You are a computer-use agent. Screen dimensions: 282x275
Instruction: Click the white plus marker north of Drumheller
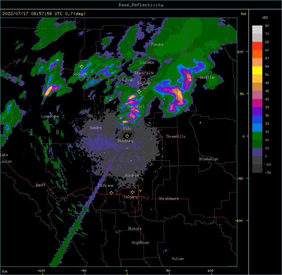[x=200, y=122]
